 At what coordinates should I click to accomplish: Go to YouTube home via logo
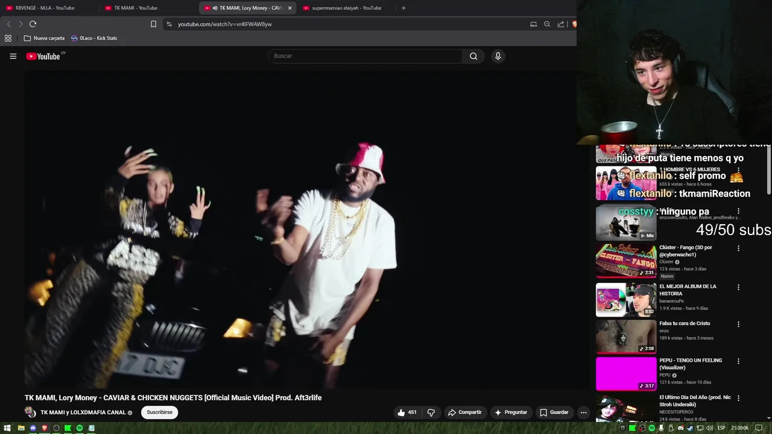pyautogui.click(x=43, y=56)
